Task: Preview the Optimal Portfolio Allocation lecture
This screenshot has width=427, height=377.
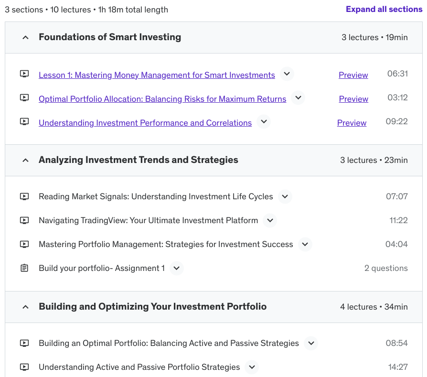Action: tap(353, 99)
